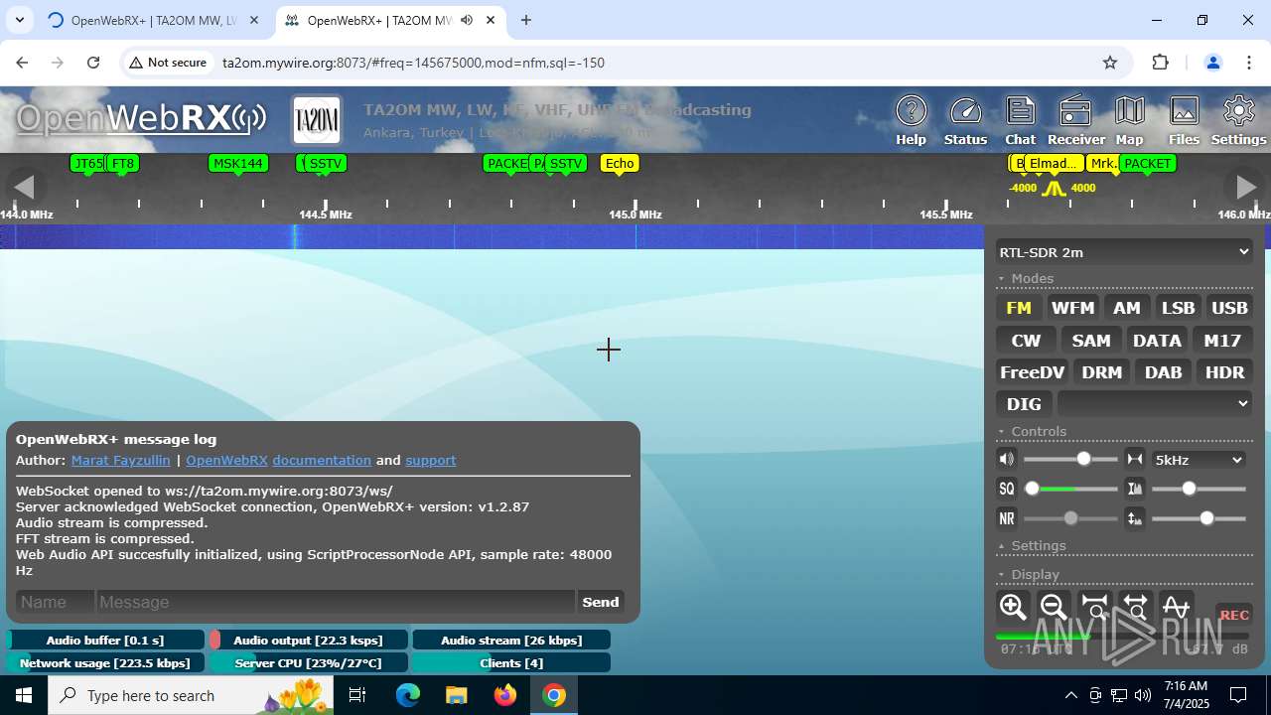This screenshot has height=715, width=1271.
Task: Open the Files browser
Action: 1184,120
